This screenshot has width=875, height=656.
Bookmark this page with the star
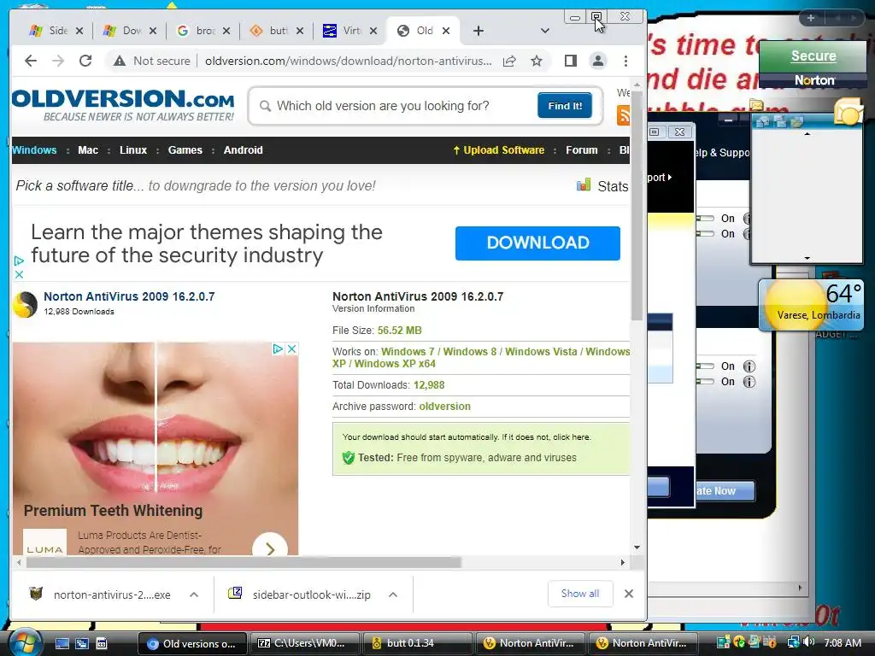click(x=537, y=61)
